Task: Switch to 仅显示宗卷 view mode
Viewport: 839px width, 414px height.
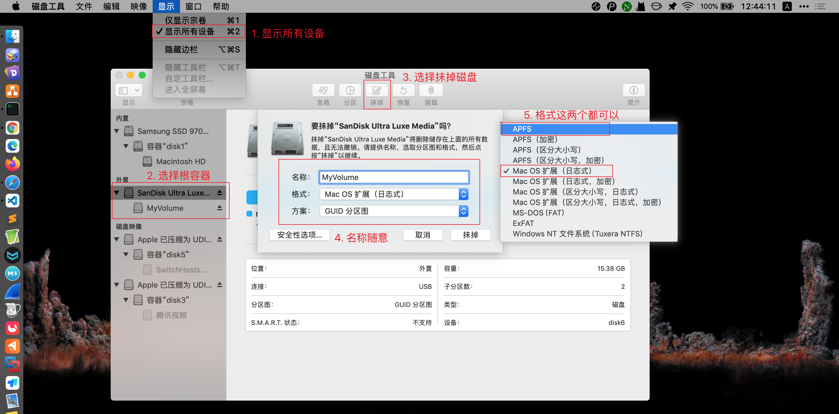Action: pyautogui.click(x=186, y=20)
